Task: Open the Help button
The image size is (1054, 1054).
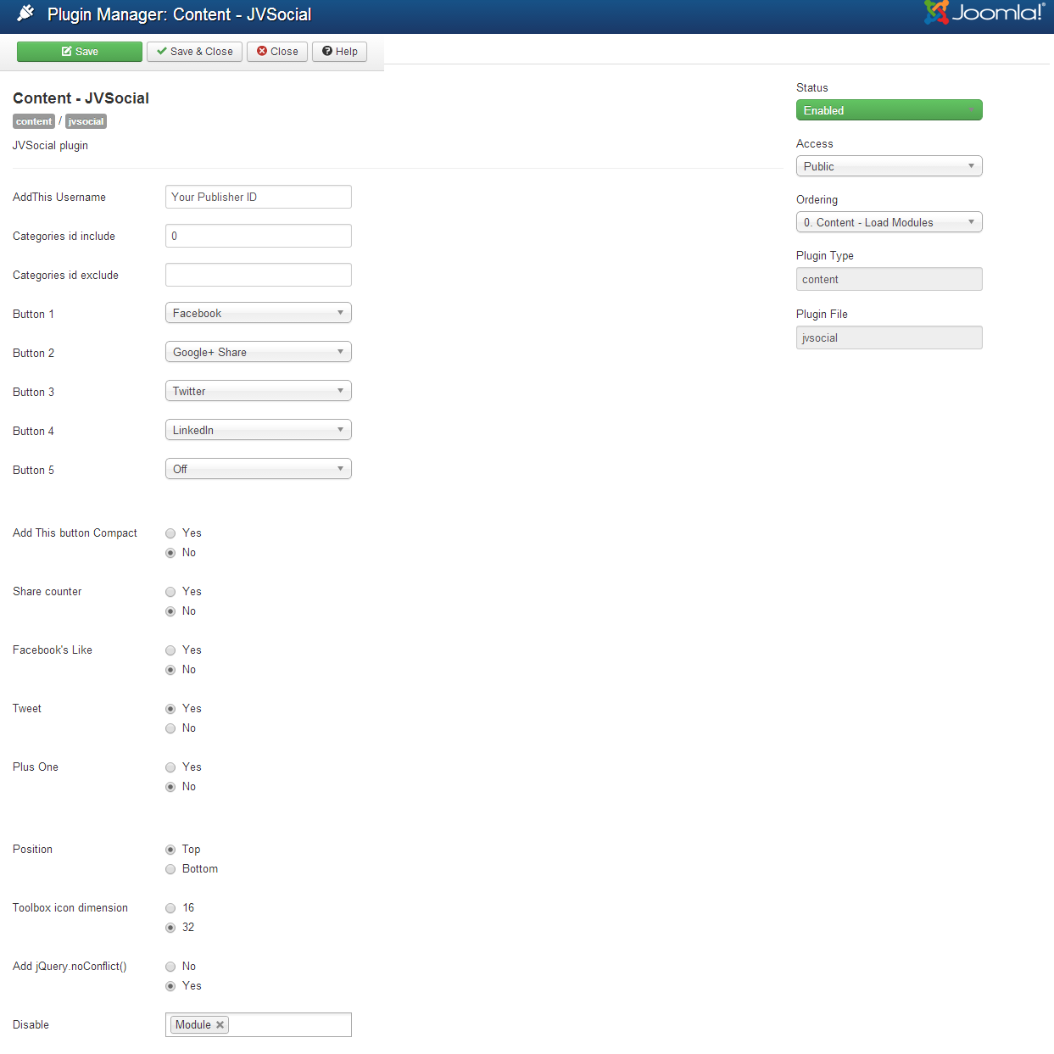Action: click(x=339, y=52)
